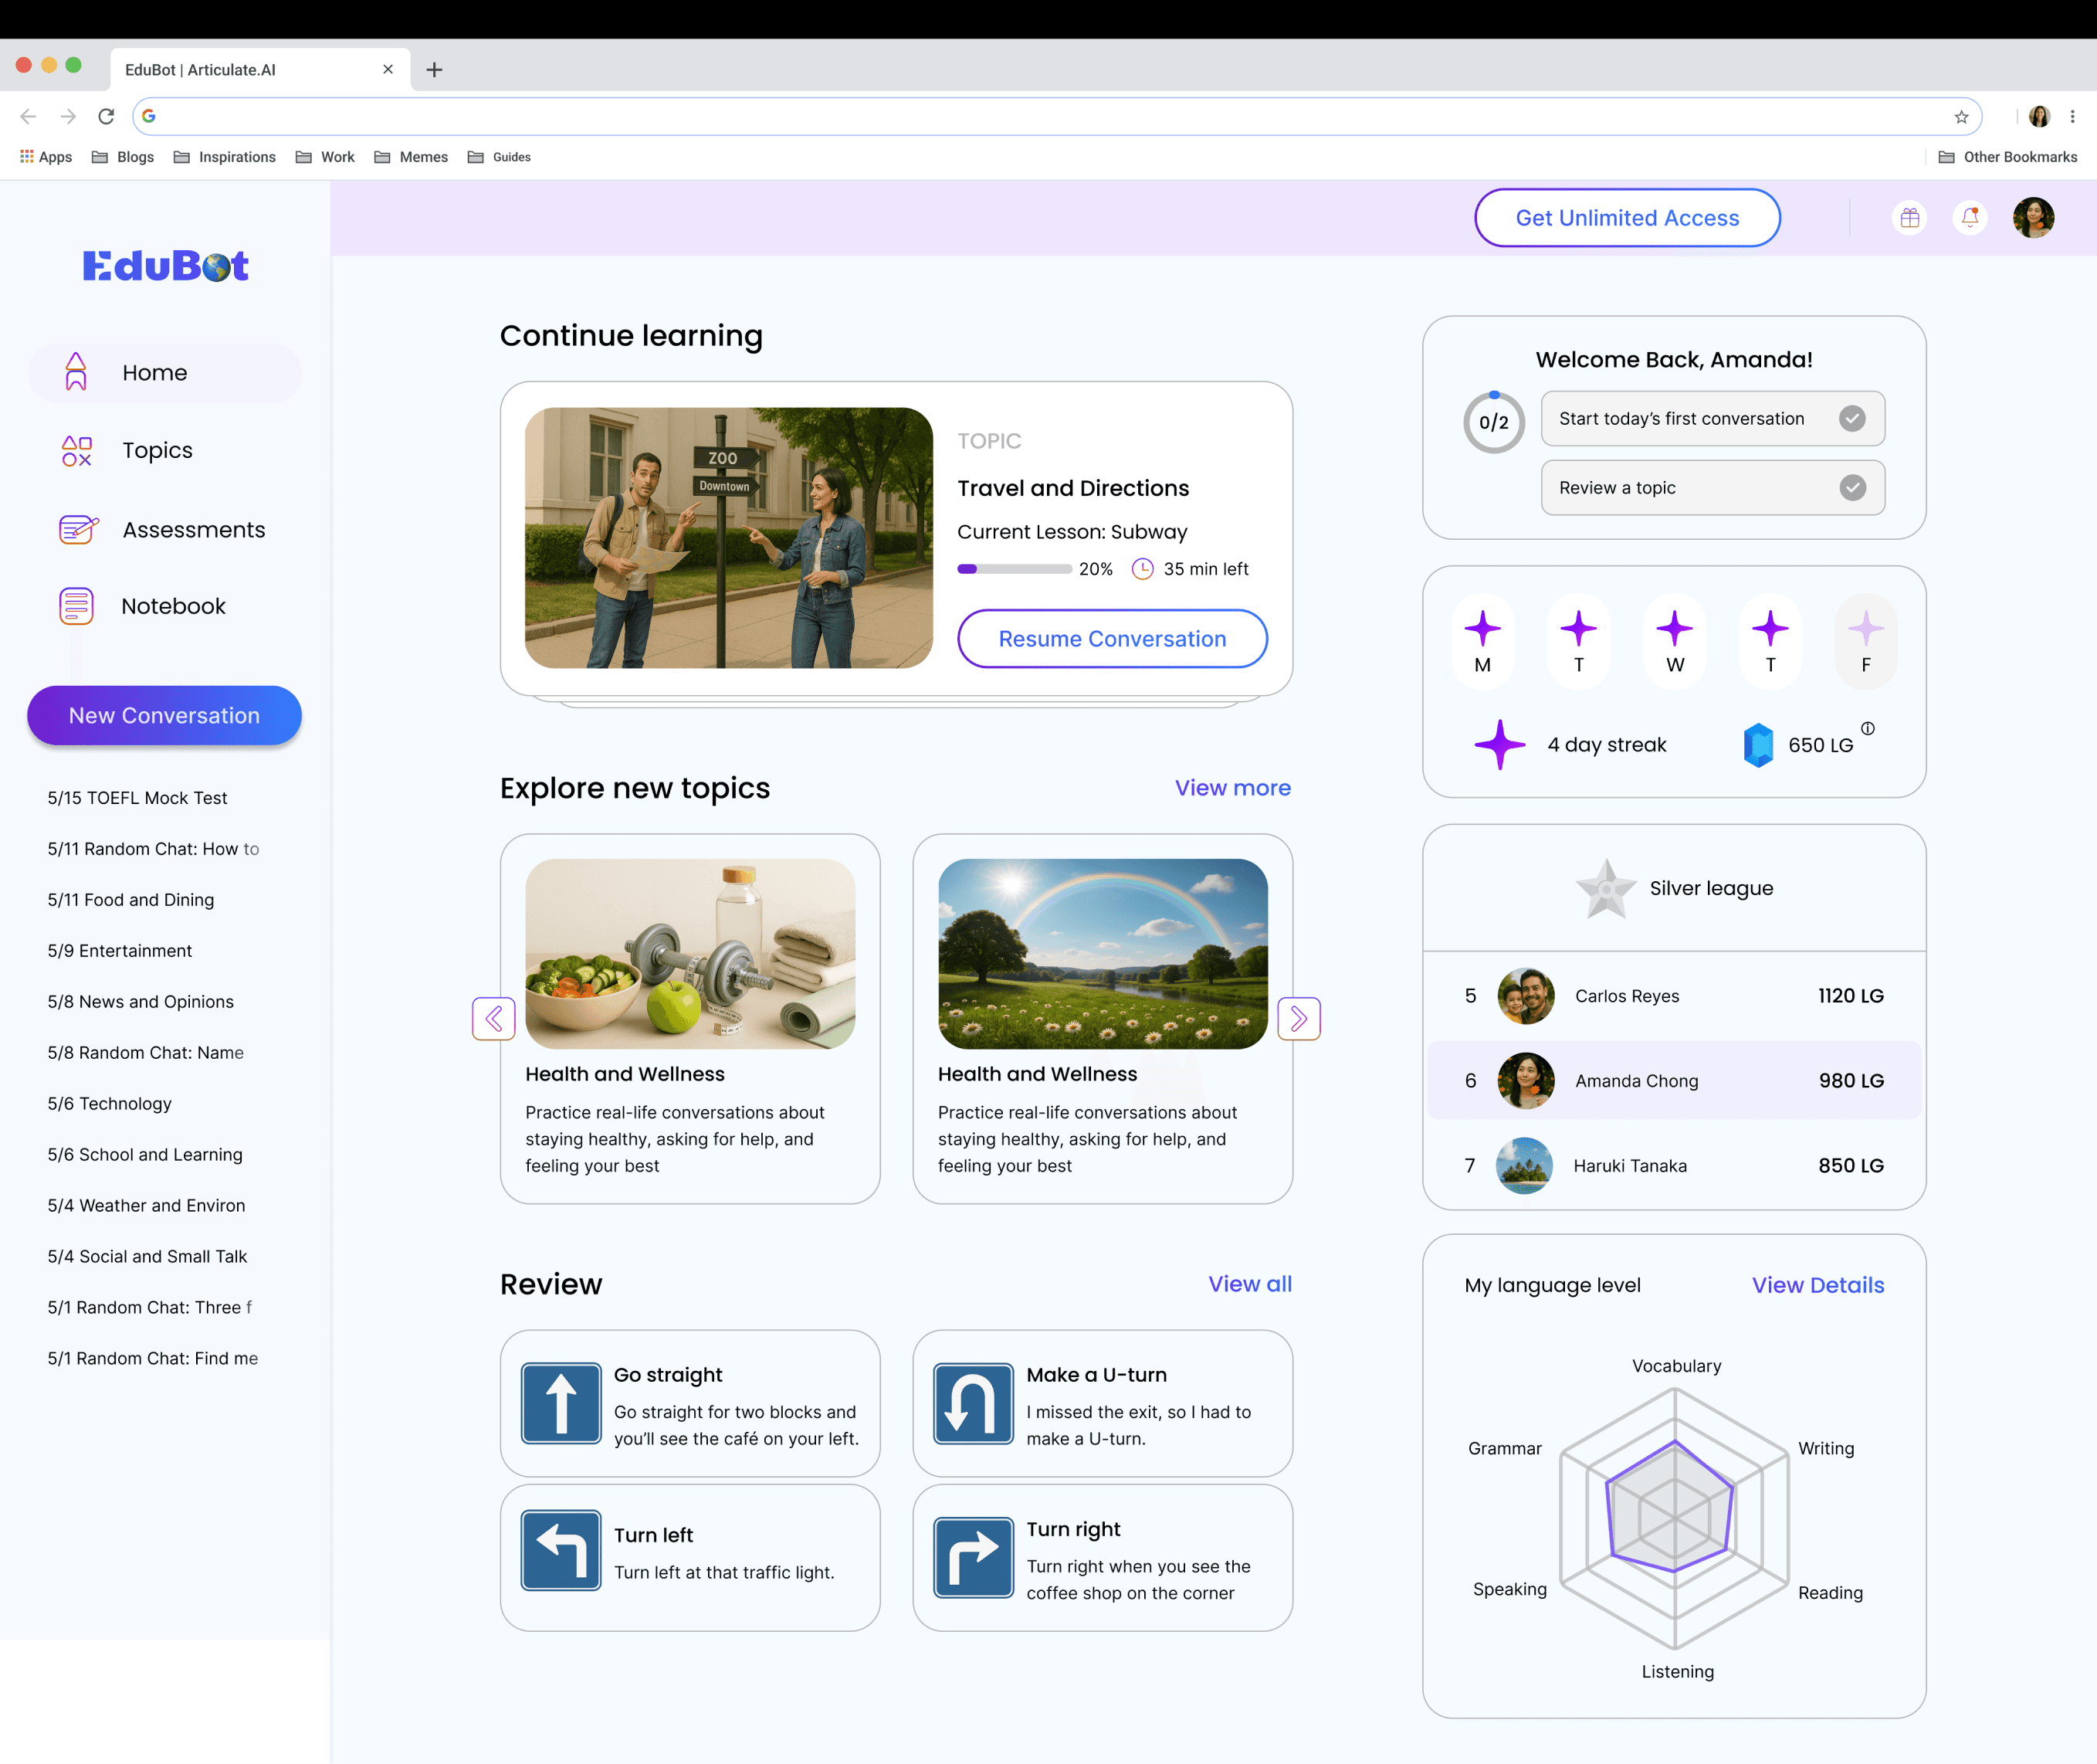This screenshot has height=1764, width=2097.
Task: Open the notifications bell
Action: pyautogui.click(x=1969, y=218)
